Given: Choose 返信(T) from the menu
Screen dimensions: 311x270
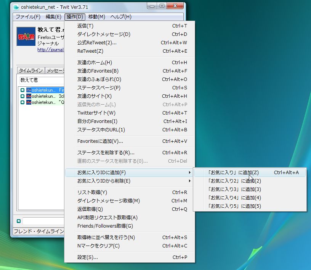Looking at the screenshot, I should pos(130,26).
